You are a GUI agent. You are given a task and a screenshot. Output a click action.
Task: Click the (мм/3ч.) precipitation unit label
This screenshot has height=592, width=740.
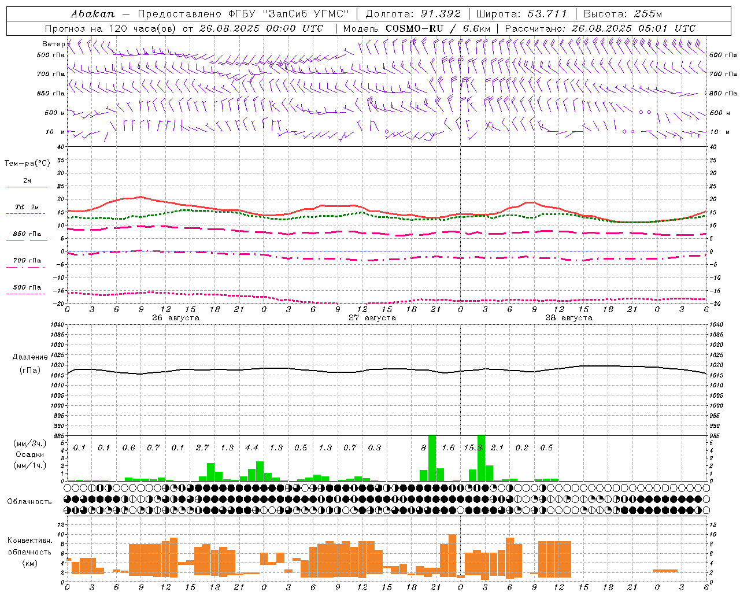pyautogui.click(x=29, y=443)
